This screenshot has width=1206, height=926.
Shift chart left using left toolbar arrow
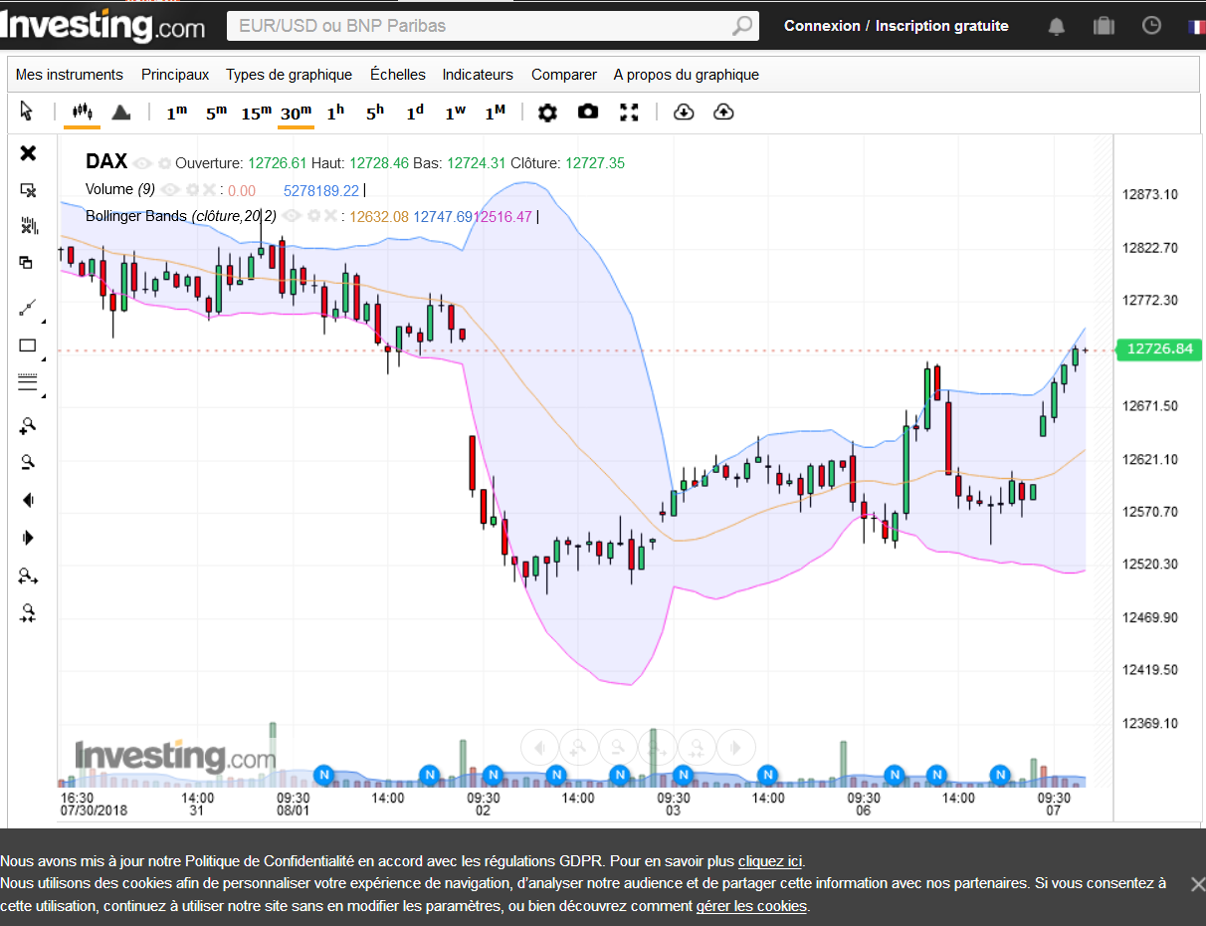click(28, 500)
